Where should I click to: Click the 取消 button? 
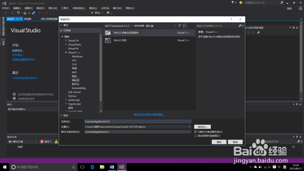tap(235, 142)
